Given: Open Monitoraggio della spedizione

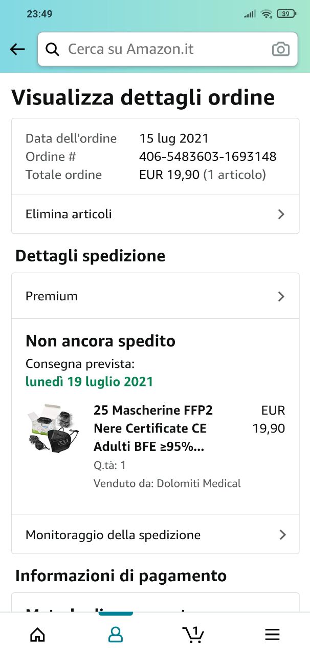Looking at the screenshot, I should (114, 535).
